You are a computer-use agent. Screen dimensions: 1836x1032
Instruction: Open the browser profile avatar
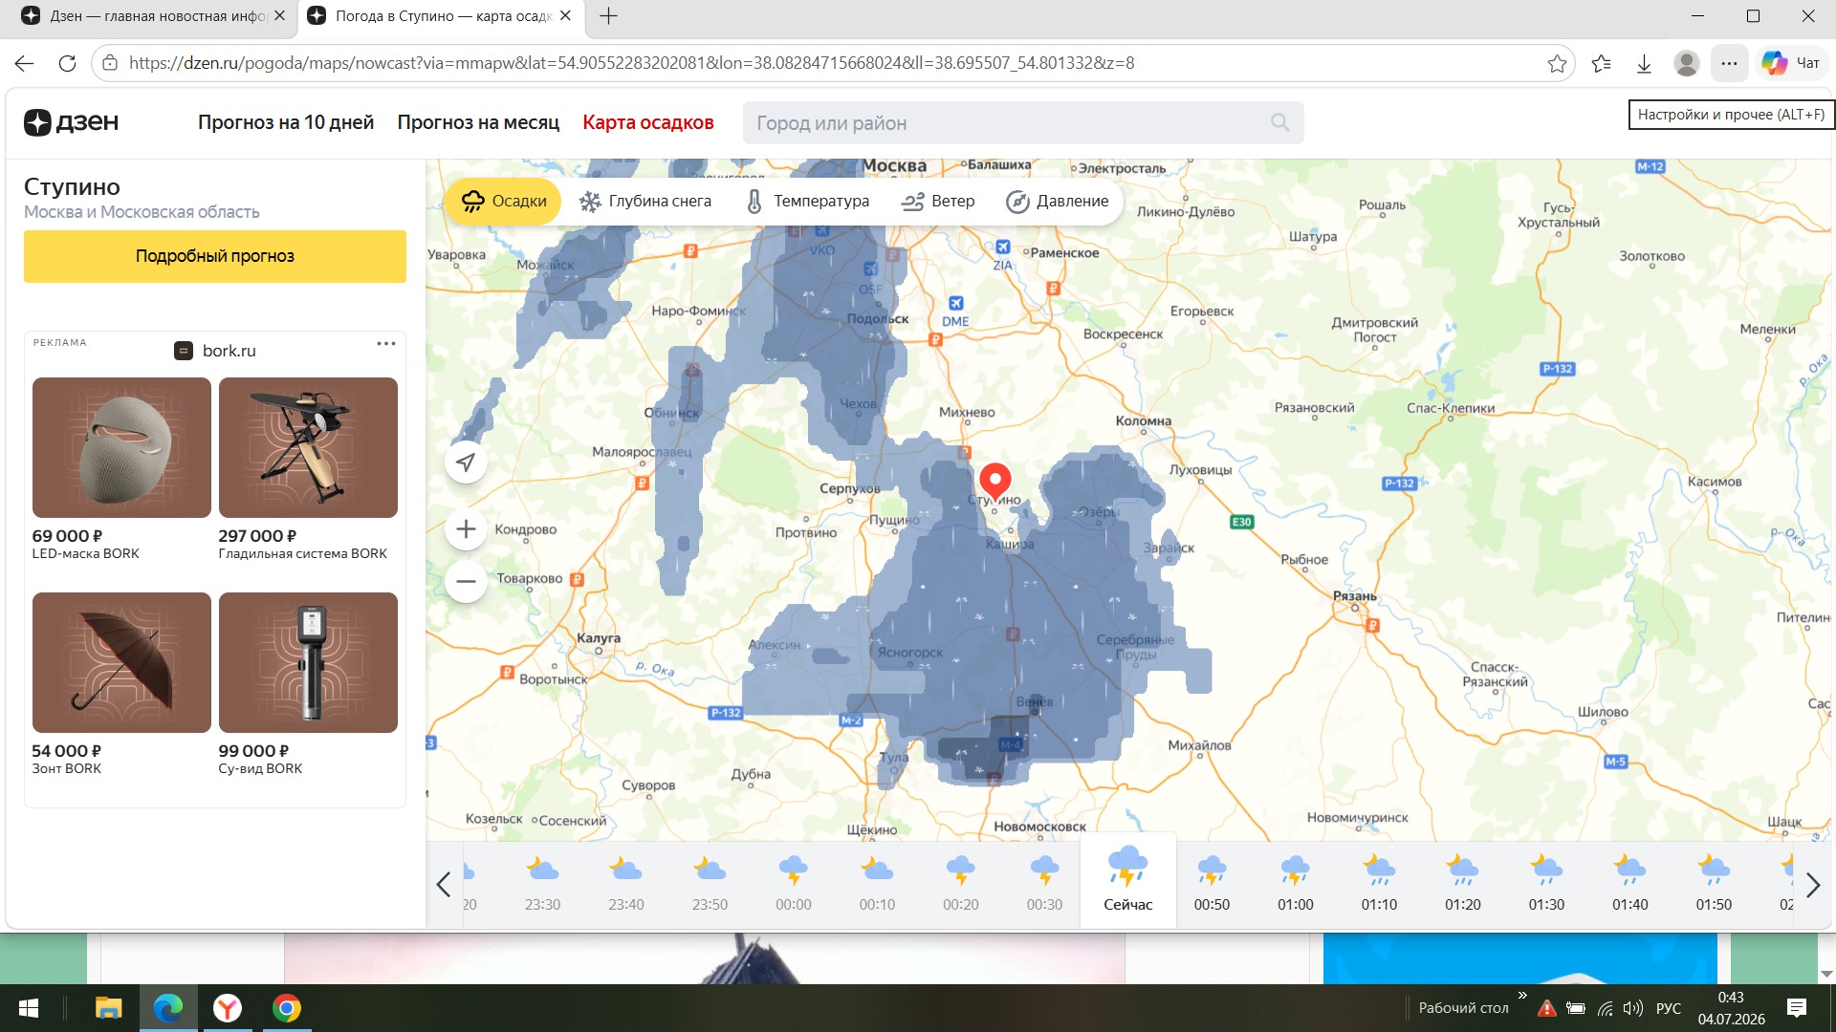[x=1686, y=63]
